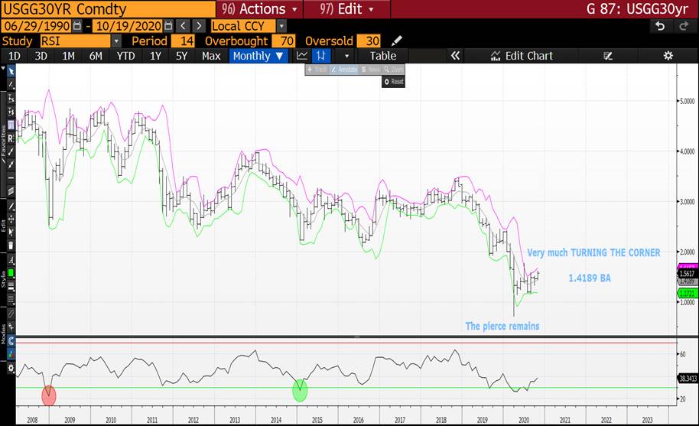Click the annotation note icon in toolbar

(x=608, y=56)
